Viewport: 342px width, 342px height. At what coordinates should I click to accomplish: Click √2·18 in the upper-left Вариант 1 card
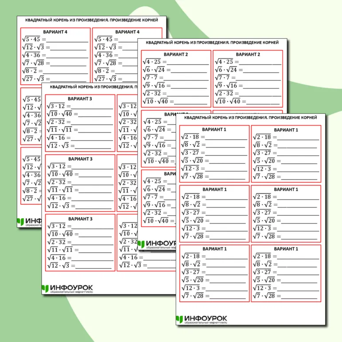(190, 137)
